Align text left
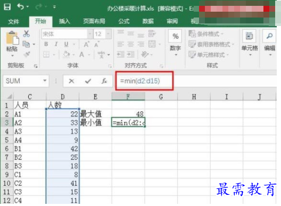This screenshot has height=206, width=281. tap(121, 44)
